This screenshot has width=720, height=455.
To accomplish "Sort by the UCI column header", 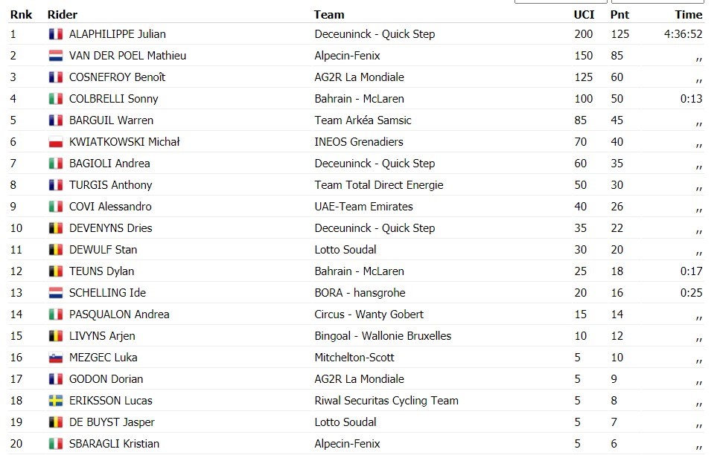I will (x=584, y=15).
